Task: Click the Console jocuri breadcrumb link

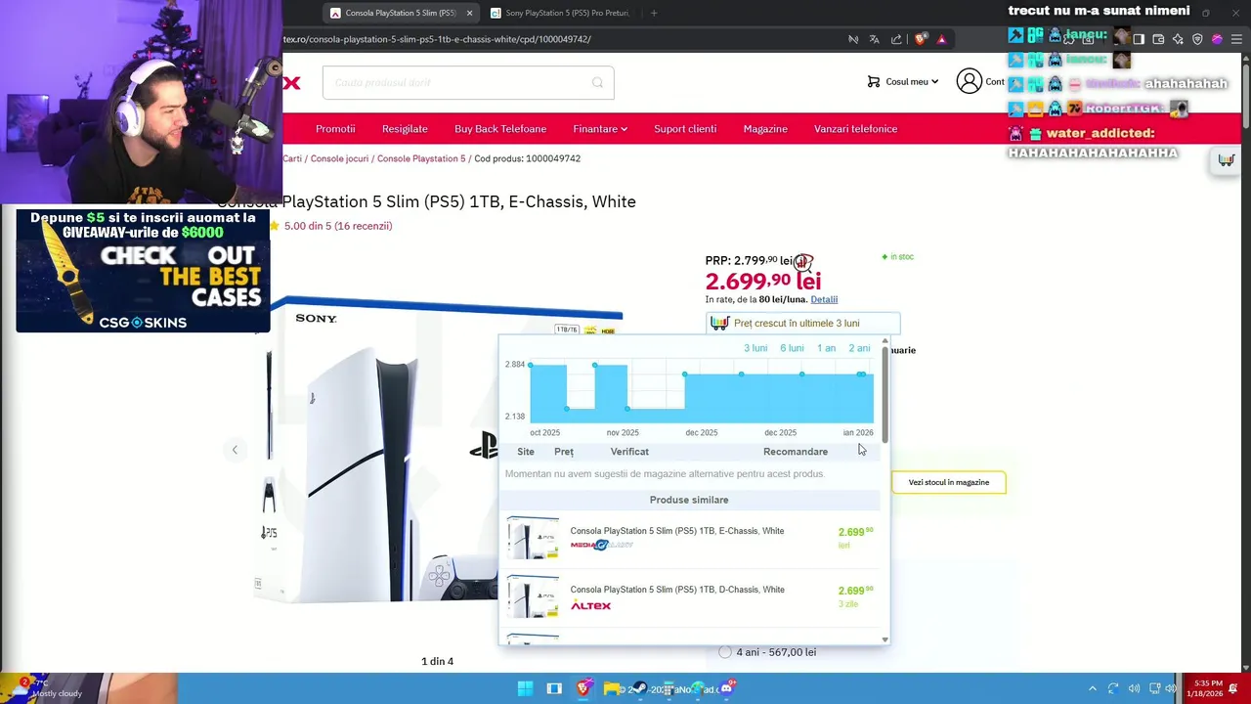Action: [x=339, y=158]
